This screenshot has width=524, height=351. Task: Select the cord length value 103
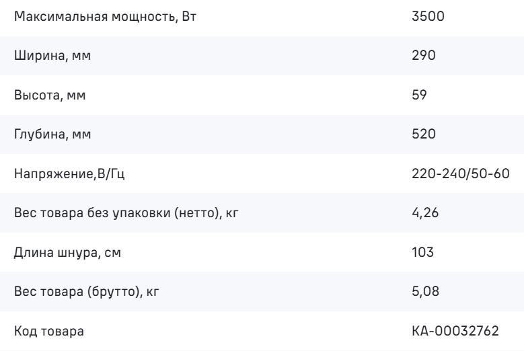tap(422, 251)
